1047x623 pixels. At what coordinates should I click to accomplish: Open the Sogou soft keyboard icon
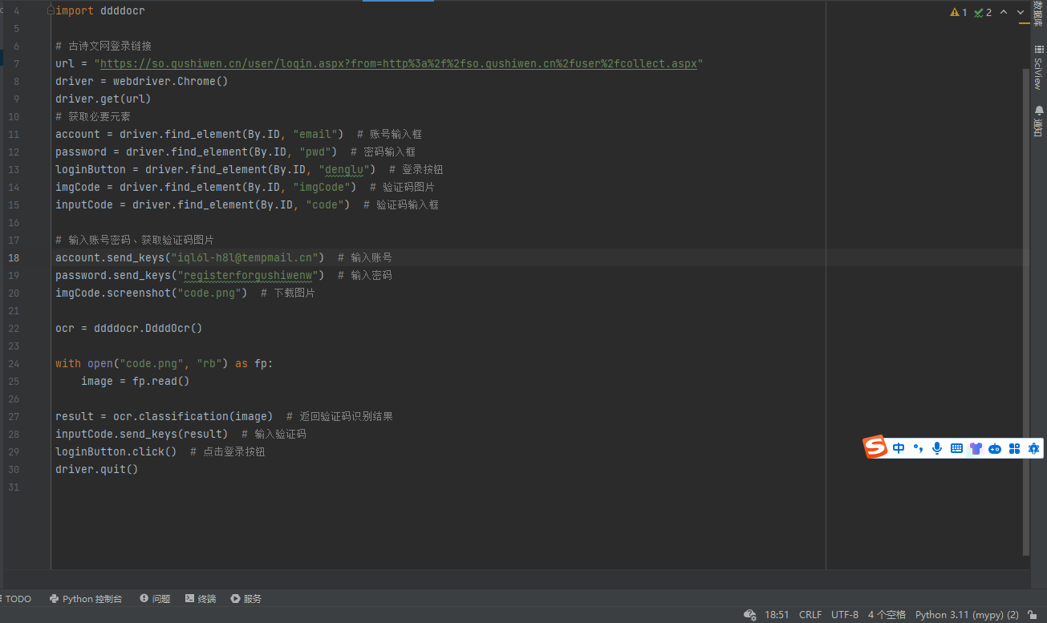[x=956, y=448]
